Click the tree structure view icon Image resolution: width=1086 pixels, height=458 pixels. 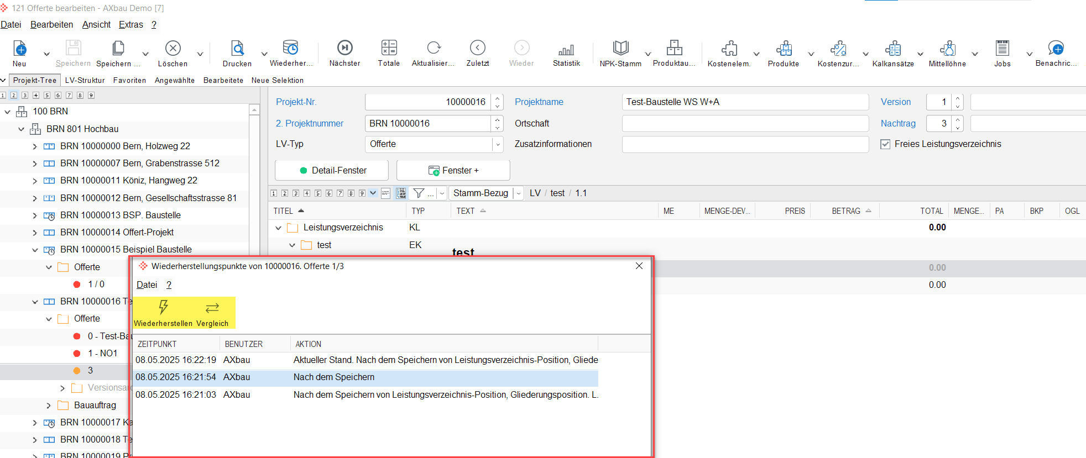401,193
